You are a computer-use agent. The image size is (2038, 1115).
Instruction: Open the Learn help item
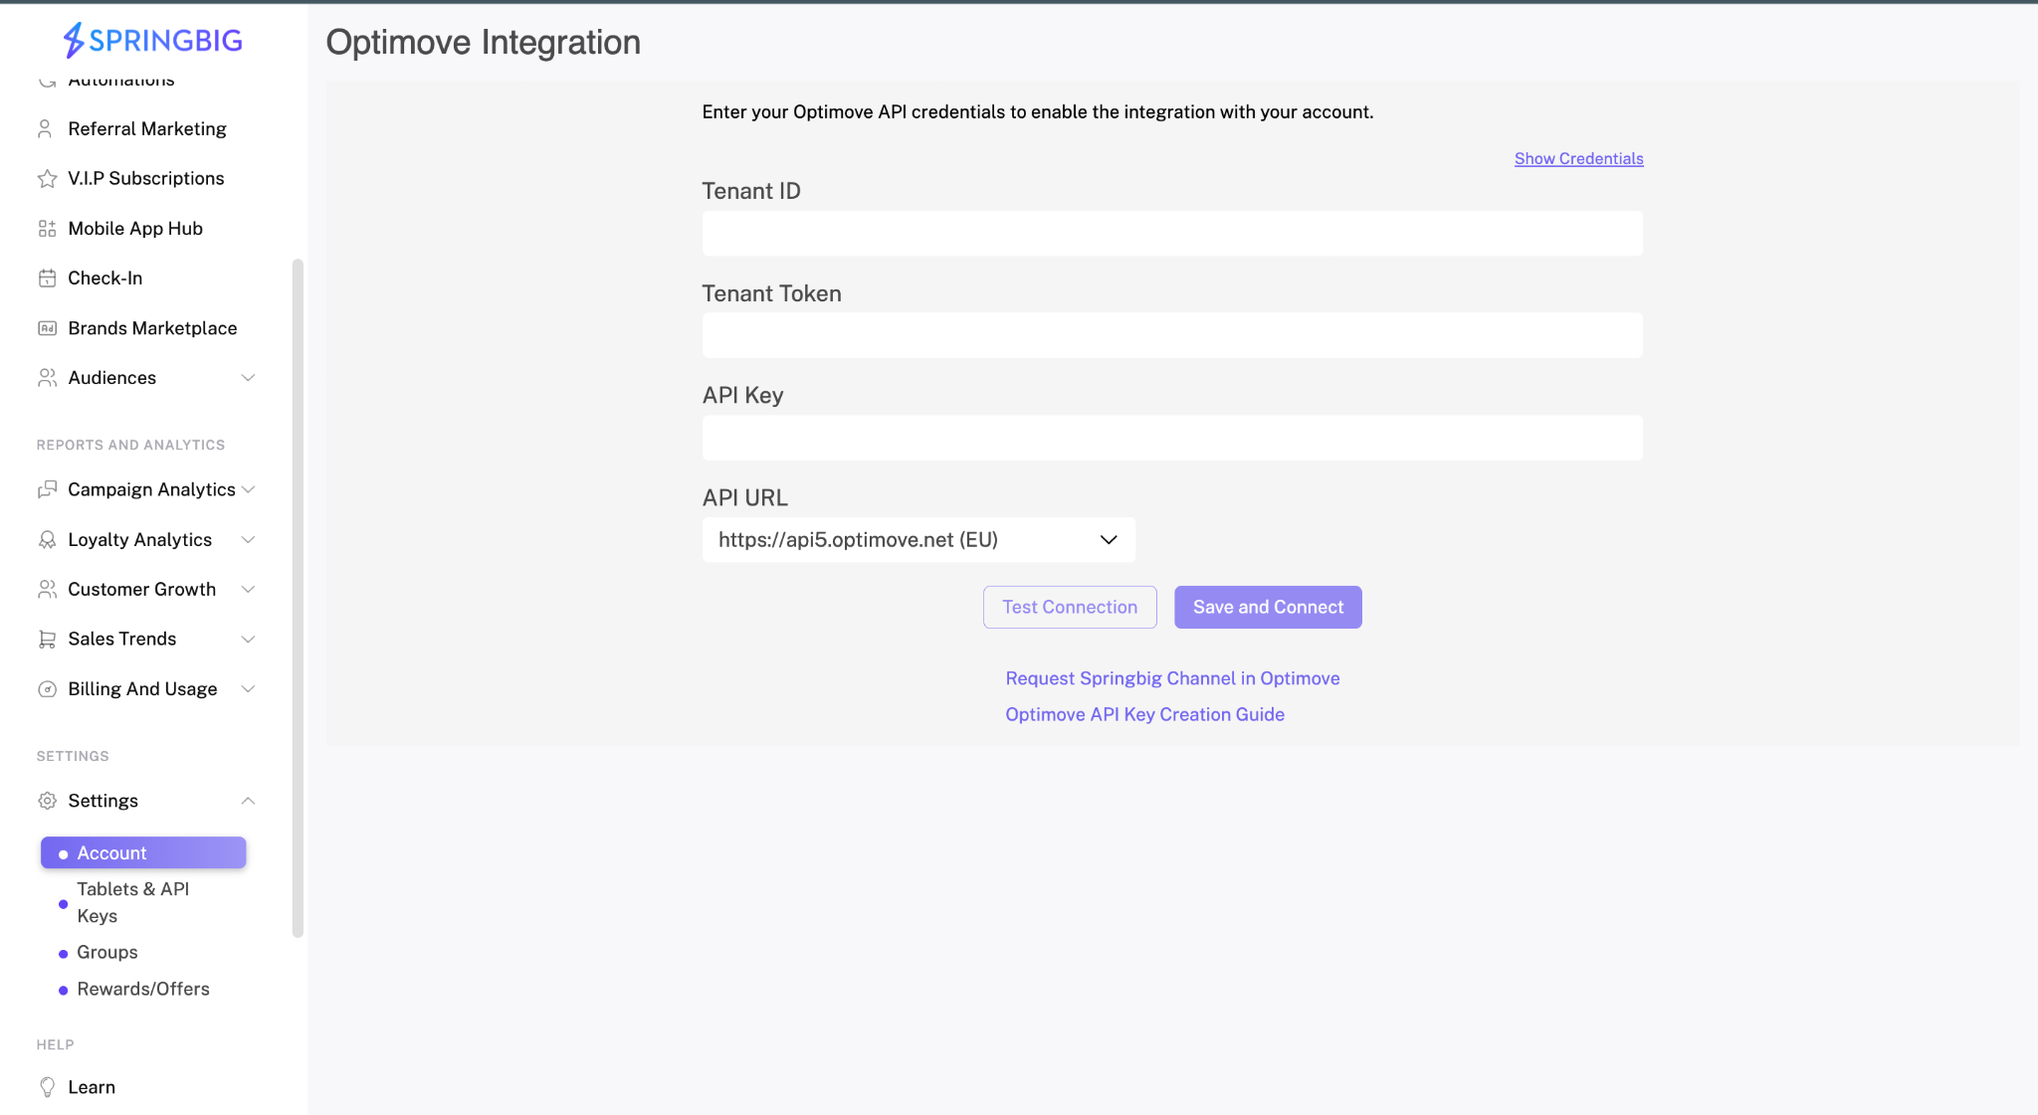(x=92, y=1087)
